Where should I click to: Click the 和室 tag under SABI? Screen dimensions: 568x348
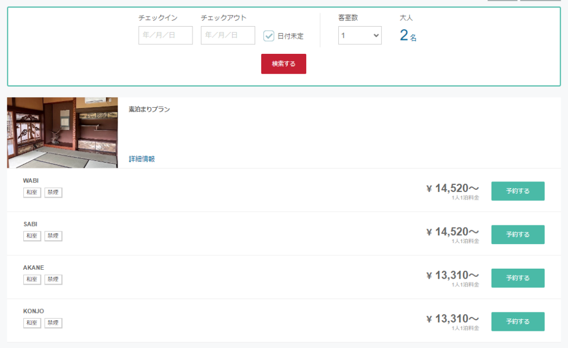32,236
